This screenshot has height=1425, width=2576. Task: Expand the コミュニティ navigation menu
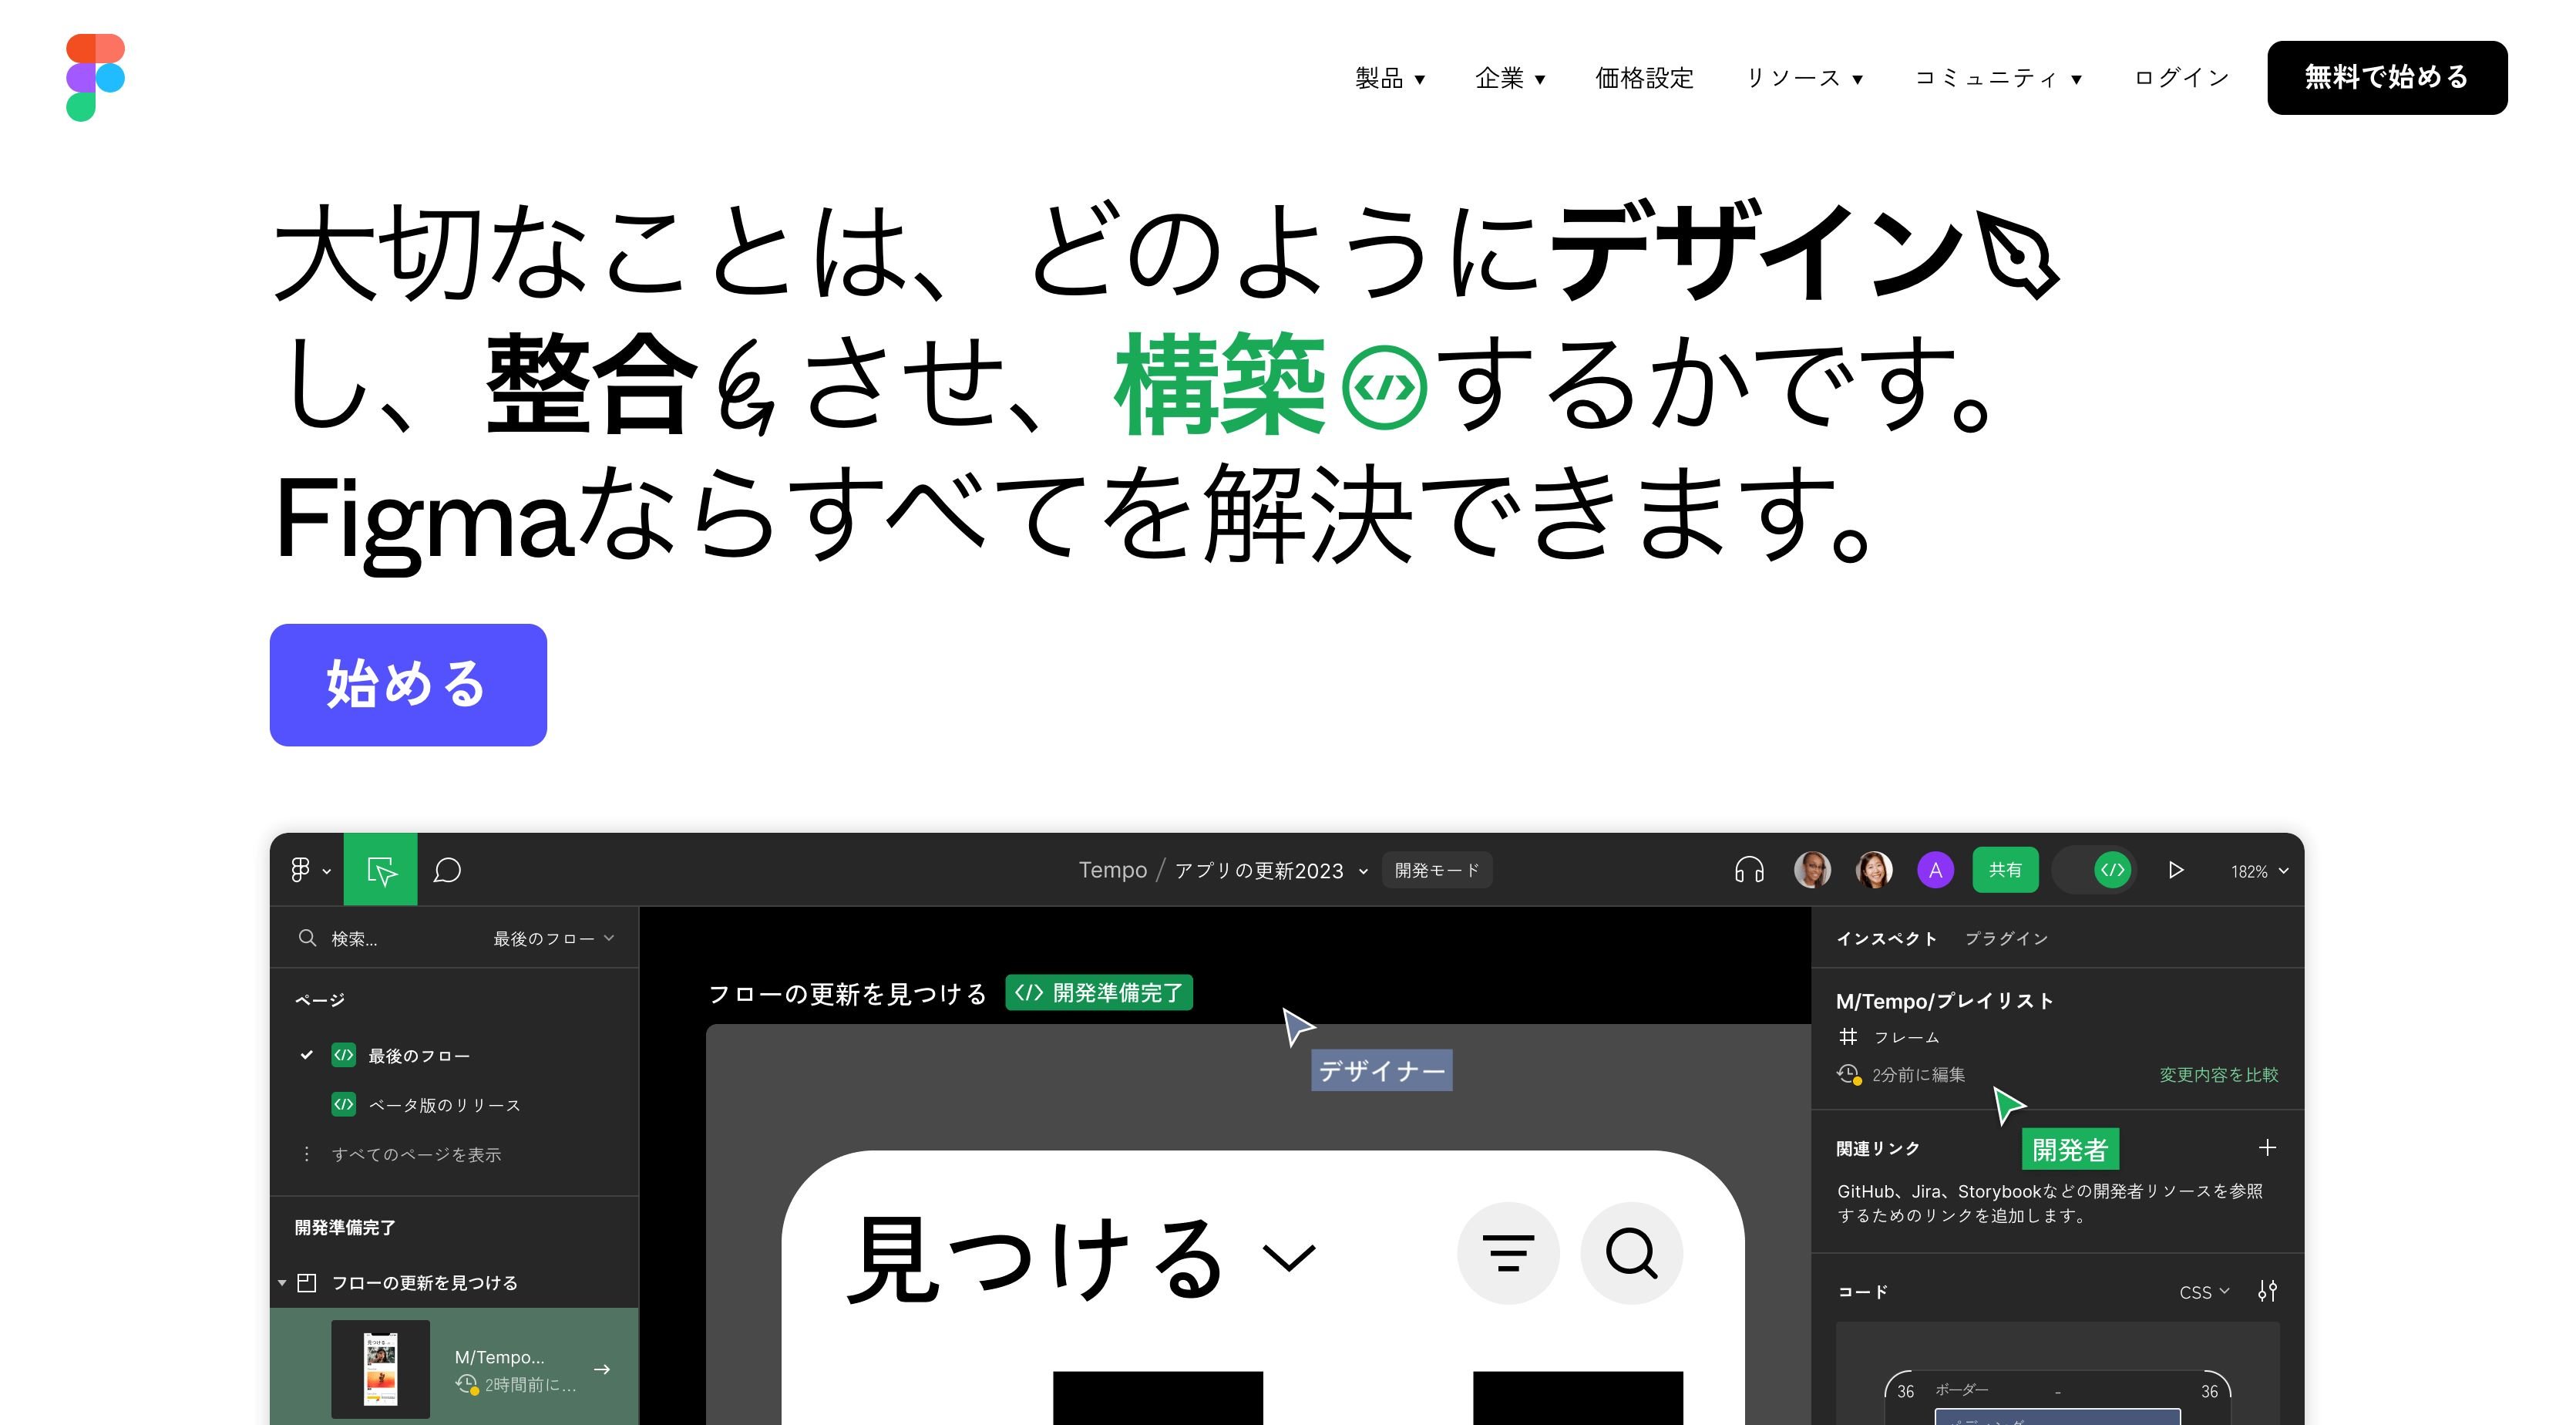coord(1997,78)
